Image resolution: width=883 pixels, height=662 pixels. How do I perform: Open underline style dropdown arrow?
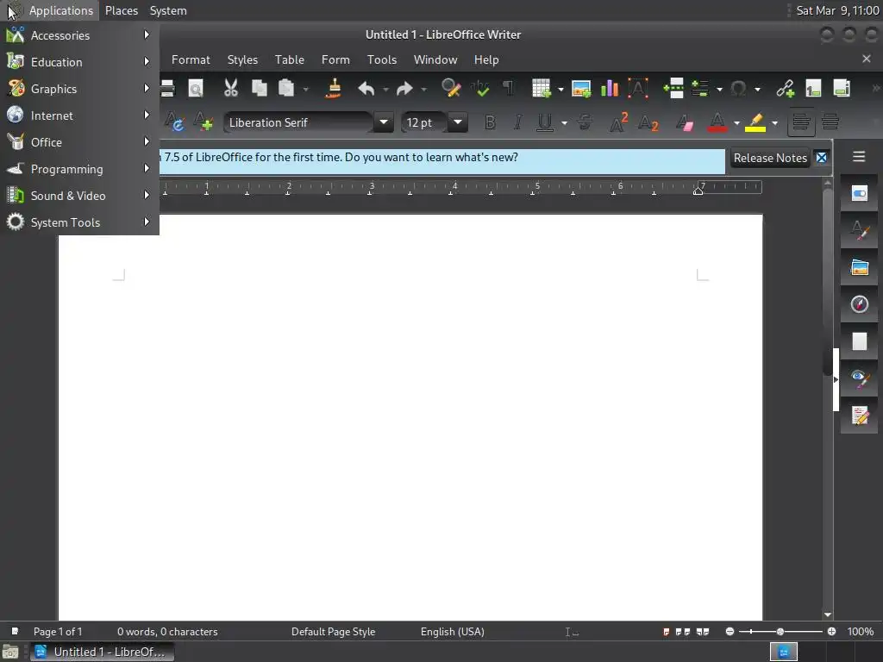(564, 122)
